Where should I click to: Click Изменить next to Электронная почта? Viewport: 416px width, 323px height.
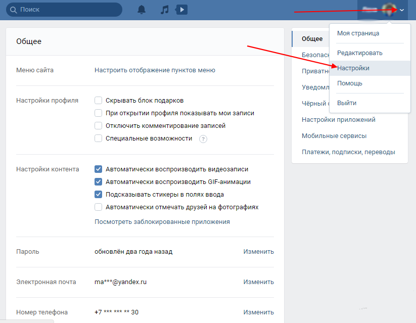pyautogui.click(x=258, y=282)
